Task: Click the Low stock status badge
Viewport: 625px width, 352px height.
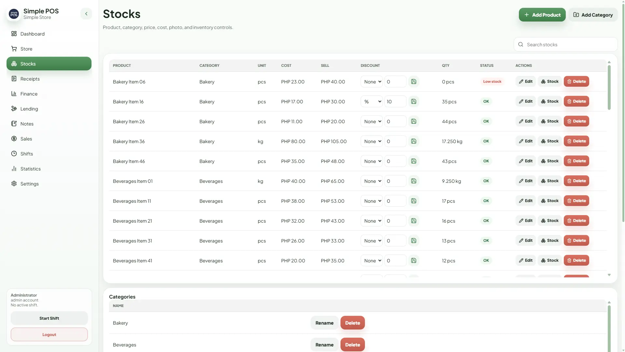Action: [x=492, y=81]
